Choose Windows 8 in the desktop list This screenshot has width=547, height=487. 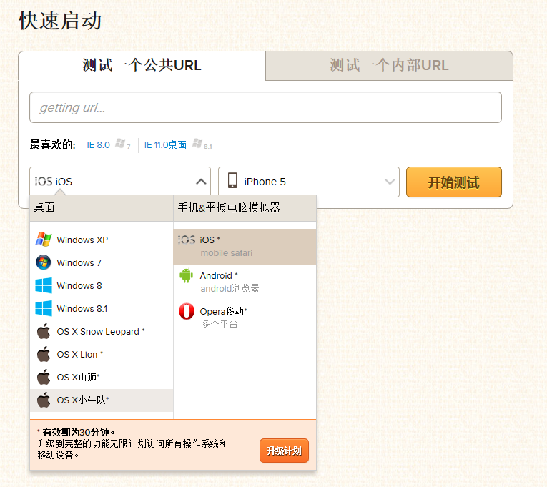pos(102,286)
